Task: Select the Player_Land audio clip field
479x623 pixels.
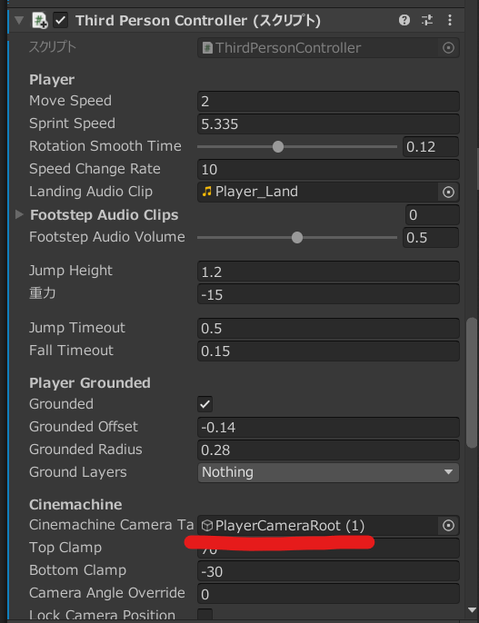Action: pyautogui.click(x=317, y=193)
